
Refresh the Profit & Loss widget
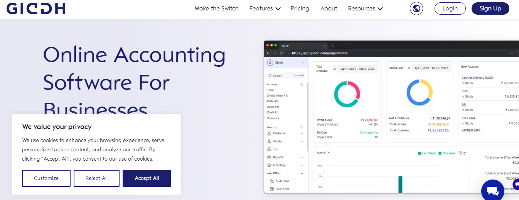coord(408,68)
